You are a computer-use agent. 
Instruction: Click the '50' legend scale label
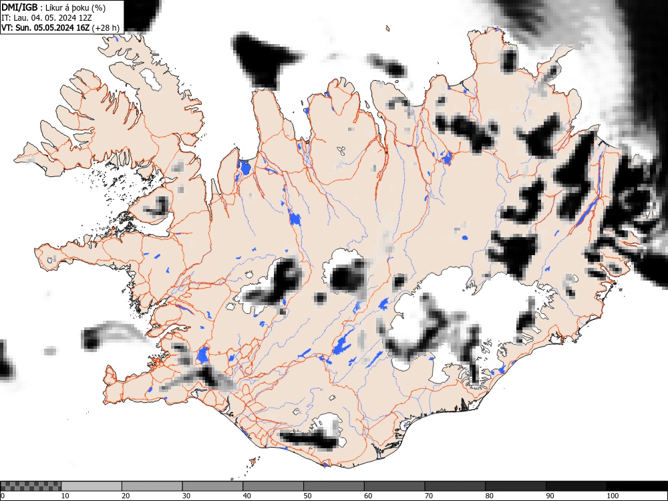(307, 496)
